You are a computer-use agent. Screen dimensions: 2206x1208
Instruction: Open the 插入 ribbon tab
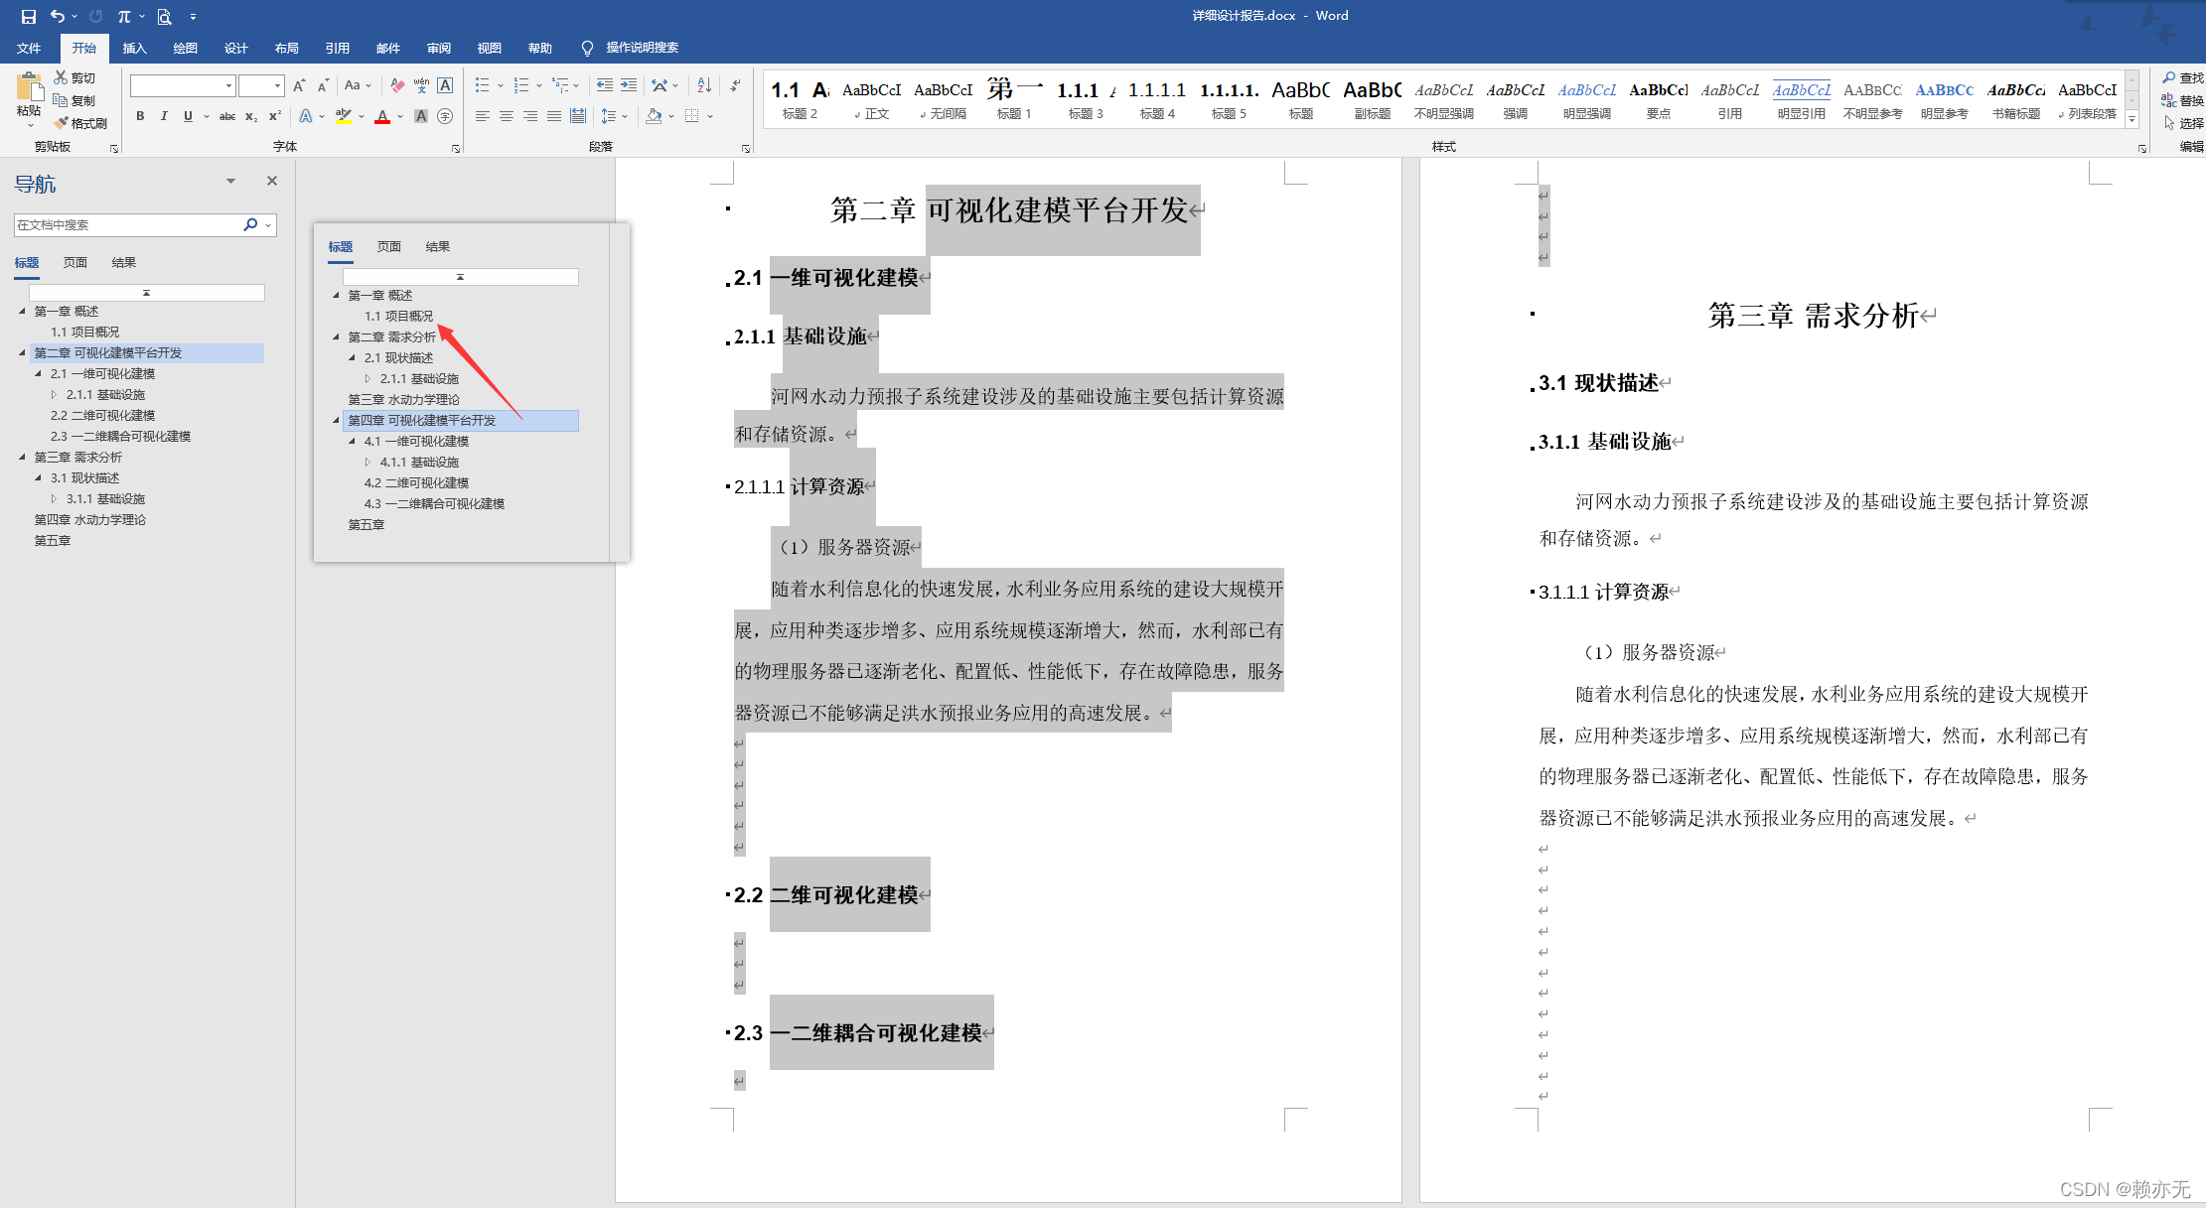point(134,48)
